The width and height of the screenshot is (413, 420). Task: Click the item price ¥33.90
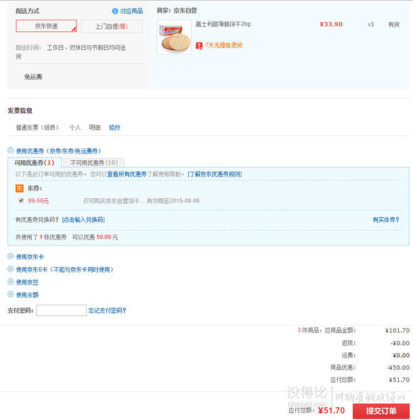331,24
